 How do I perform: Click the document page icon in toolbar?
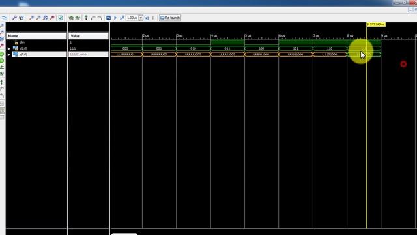[x=61, y=18]
